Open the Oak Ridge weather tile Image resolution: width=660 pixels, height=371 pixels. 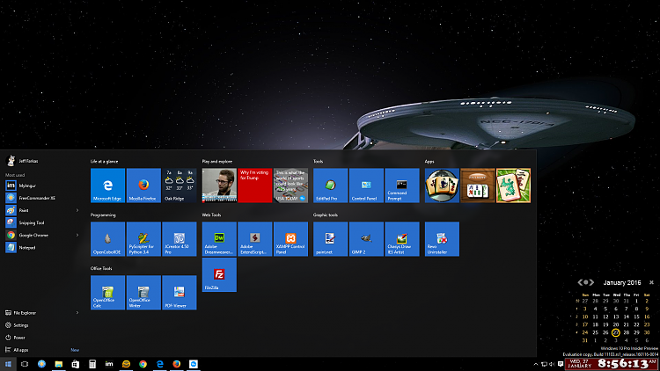pos(180,185)
